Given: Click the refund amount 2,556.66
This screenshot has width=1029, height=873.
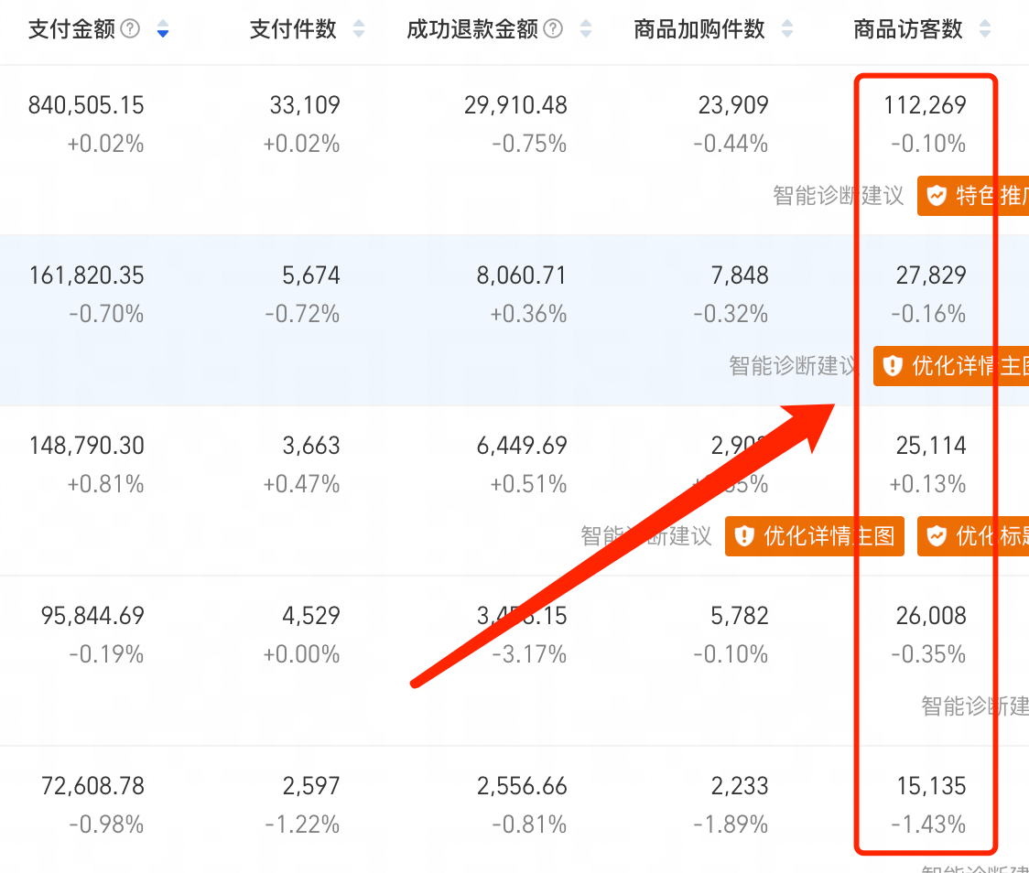Looking at the screenshot, I should (x=522, y=786).
